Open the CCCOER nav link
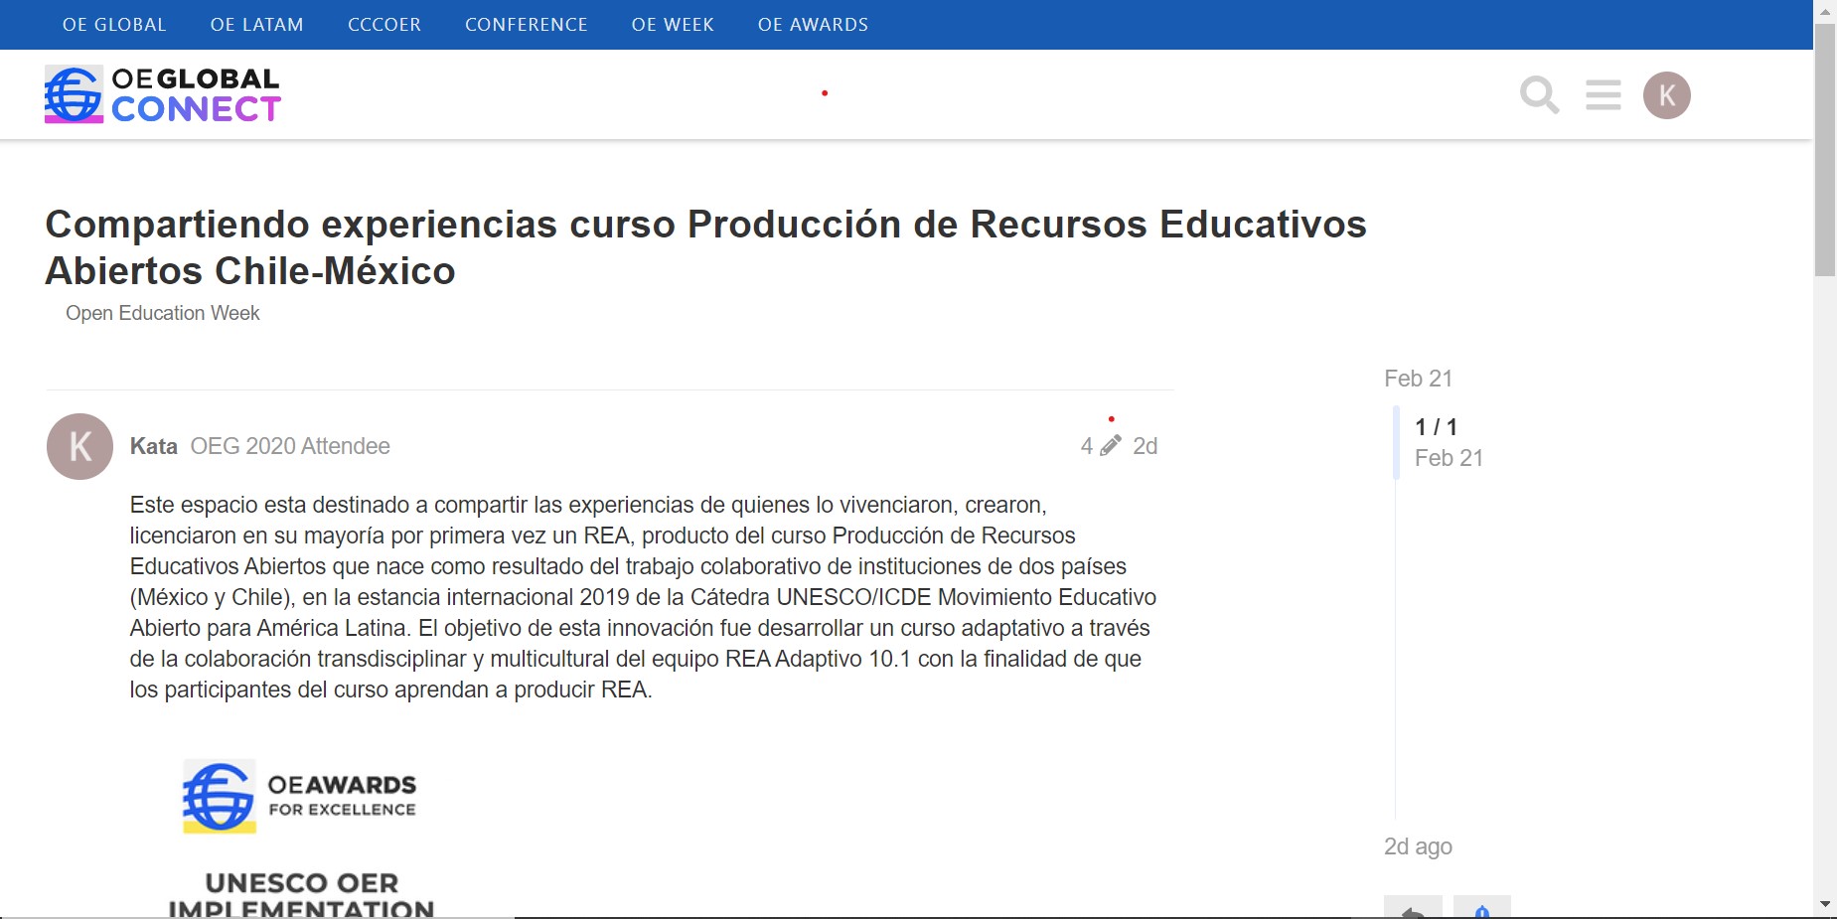1837x919 pixels. pos(384,25)
